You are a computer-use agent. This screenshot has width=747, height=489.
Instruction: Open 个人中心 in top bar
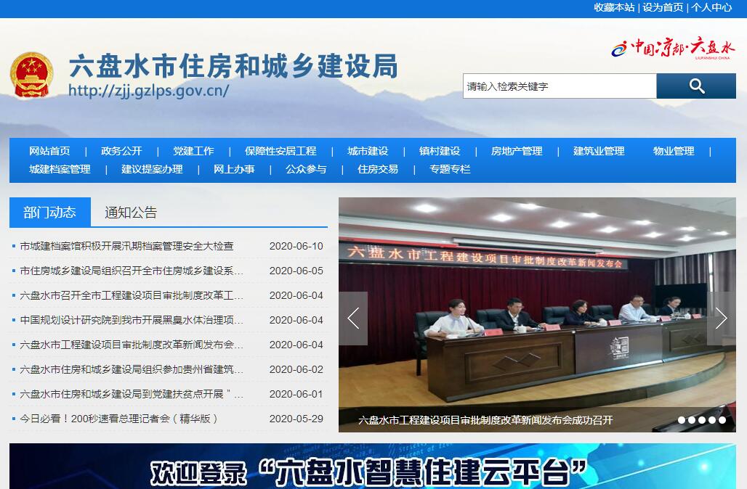pyautogui.click(x=711, y=7)
